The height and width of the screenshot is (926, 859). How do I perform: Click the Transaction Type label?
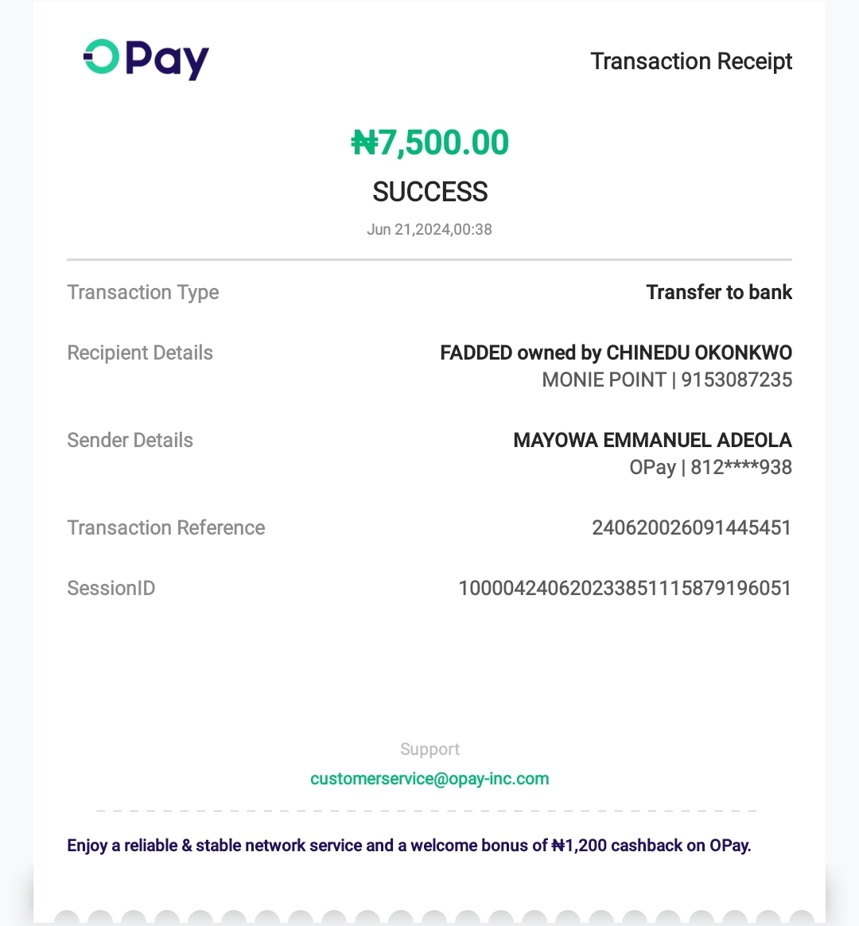pyautogui.click(x=143, y=293)
